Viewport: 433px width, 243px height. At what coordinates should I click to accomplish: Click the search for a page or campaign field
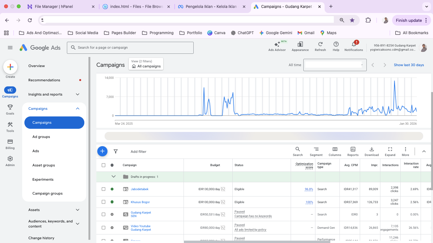(x=130, y=48)
